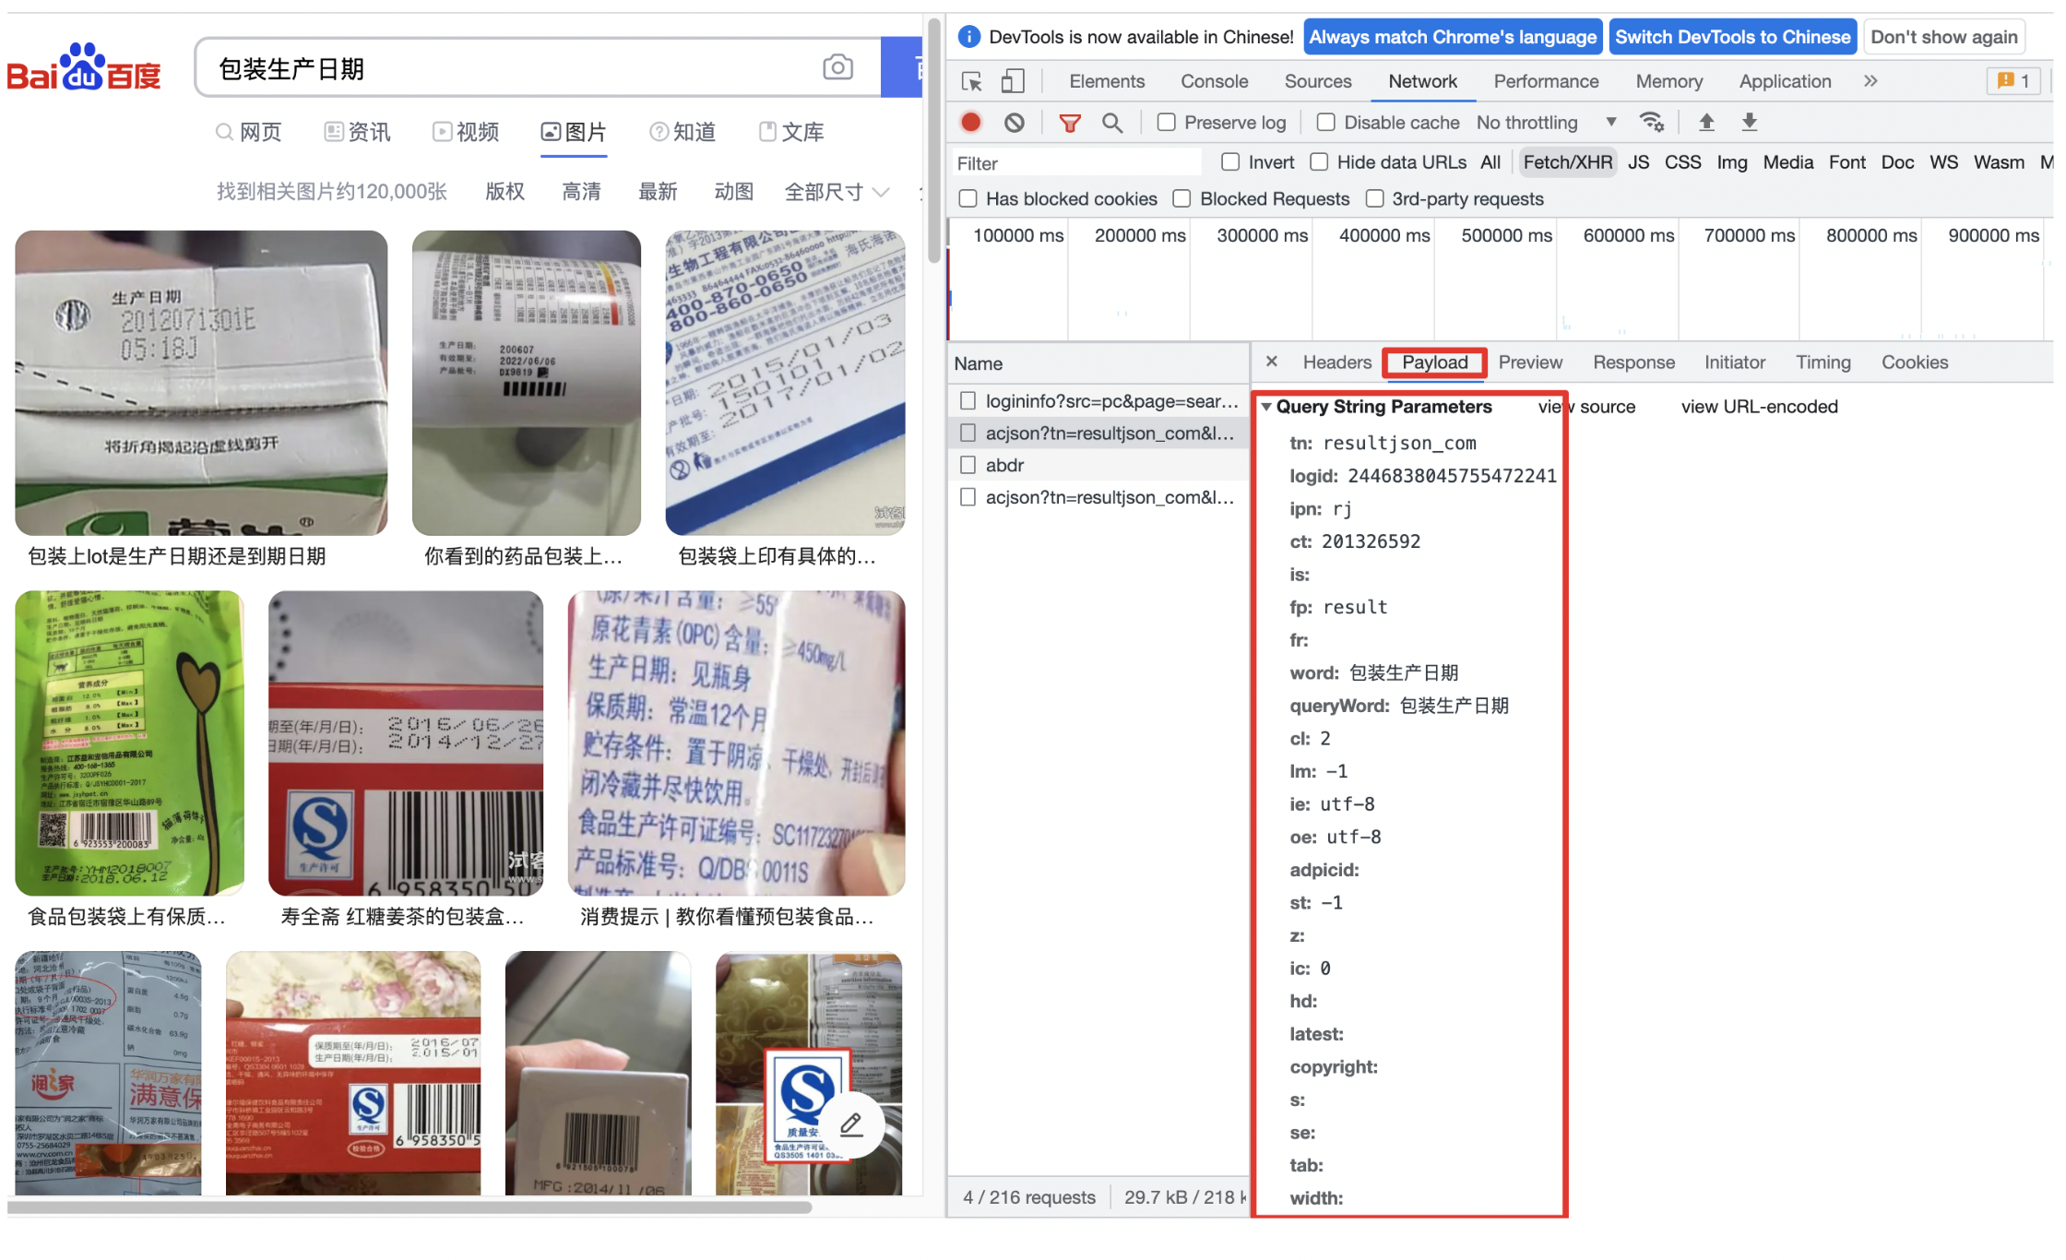Filter requests by All types
The height and width of the screenshot is (1260, 2066).
coord(1490,162)
